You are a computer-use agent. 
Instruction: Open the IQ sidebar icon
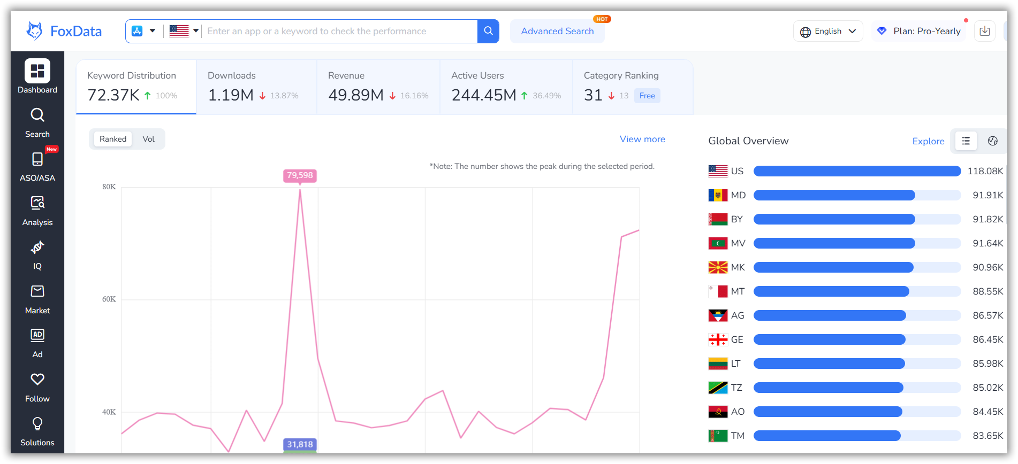[x=37, y=247]
